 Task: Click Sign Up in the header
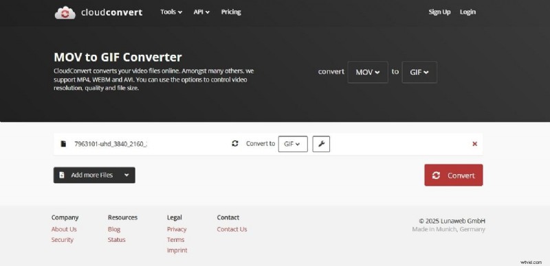[x=439, y=12]
